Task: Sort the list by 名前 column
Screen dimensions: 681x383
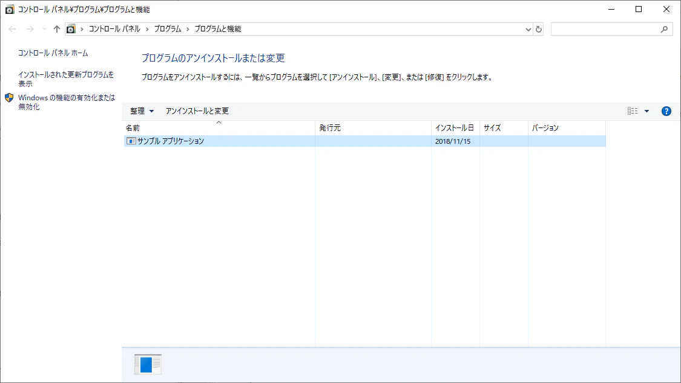Action: click(219, 128)
